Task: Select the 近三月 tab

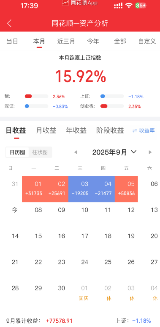Action: 66,41
